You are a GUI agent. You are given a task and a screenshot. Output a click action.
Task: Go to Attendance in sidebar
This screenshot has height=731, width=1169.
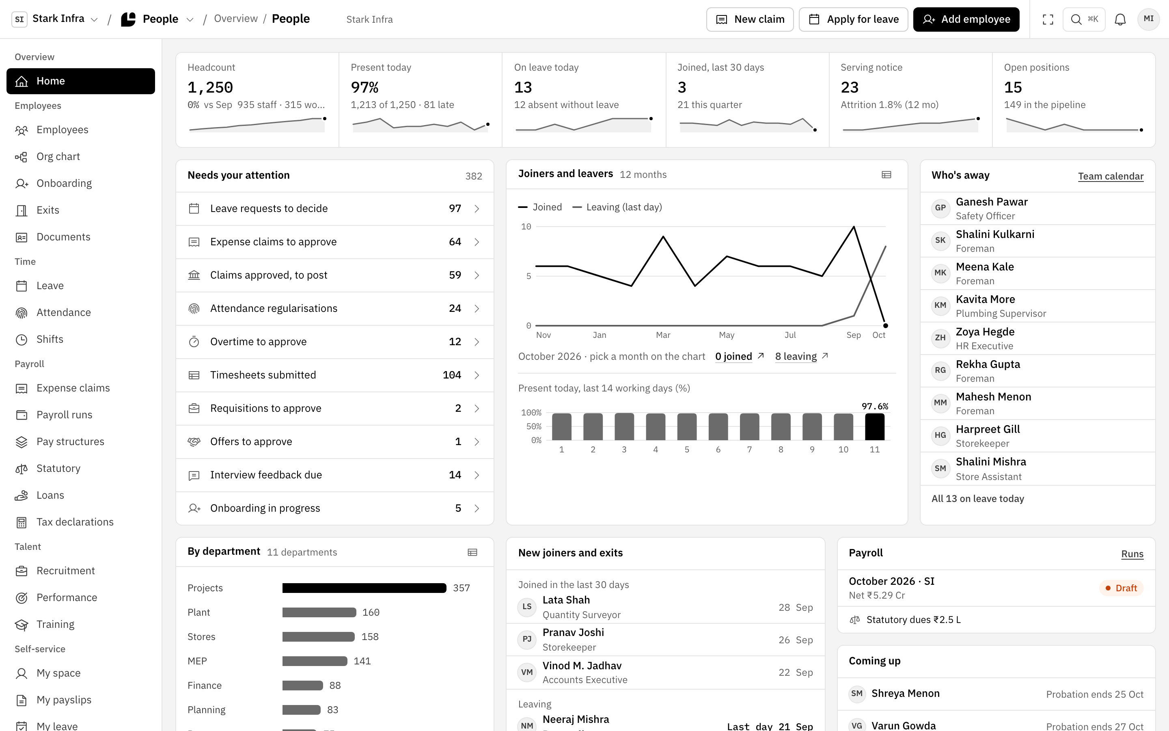pos(81,312)
